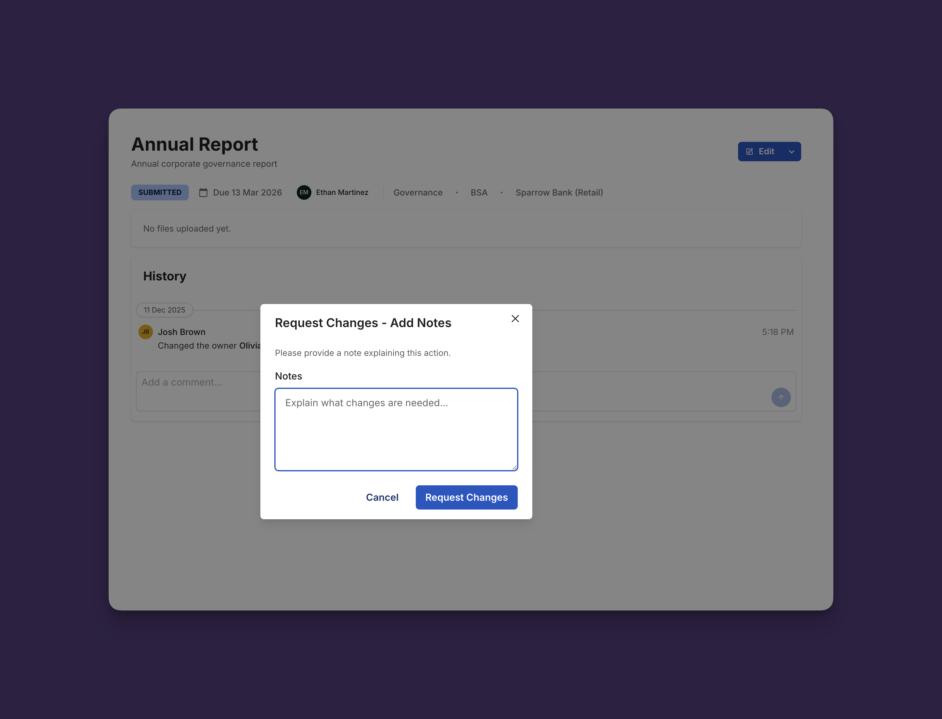Confirm with the Request Changes button
The height and width of the screenshot is (719, 942).
466,497
